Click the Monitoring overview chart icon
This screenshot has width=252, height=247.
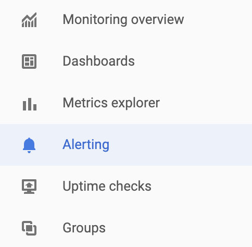click(x=29, y=20)
